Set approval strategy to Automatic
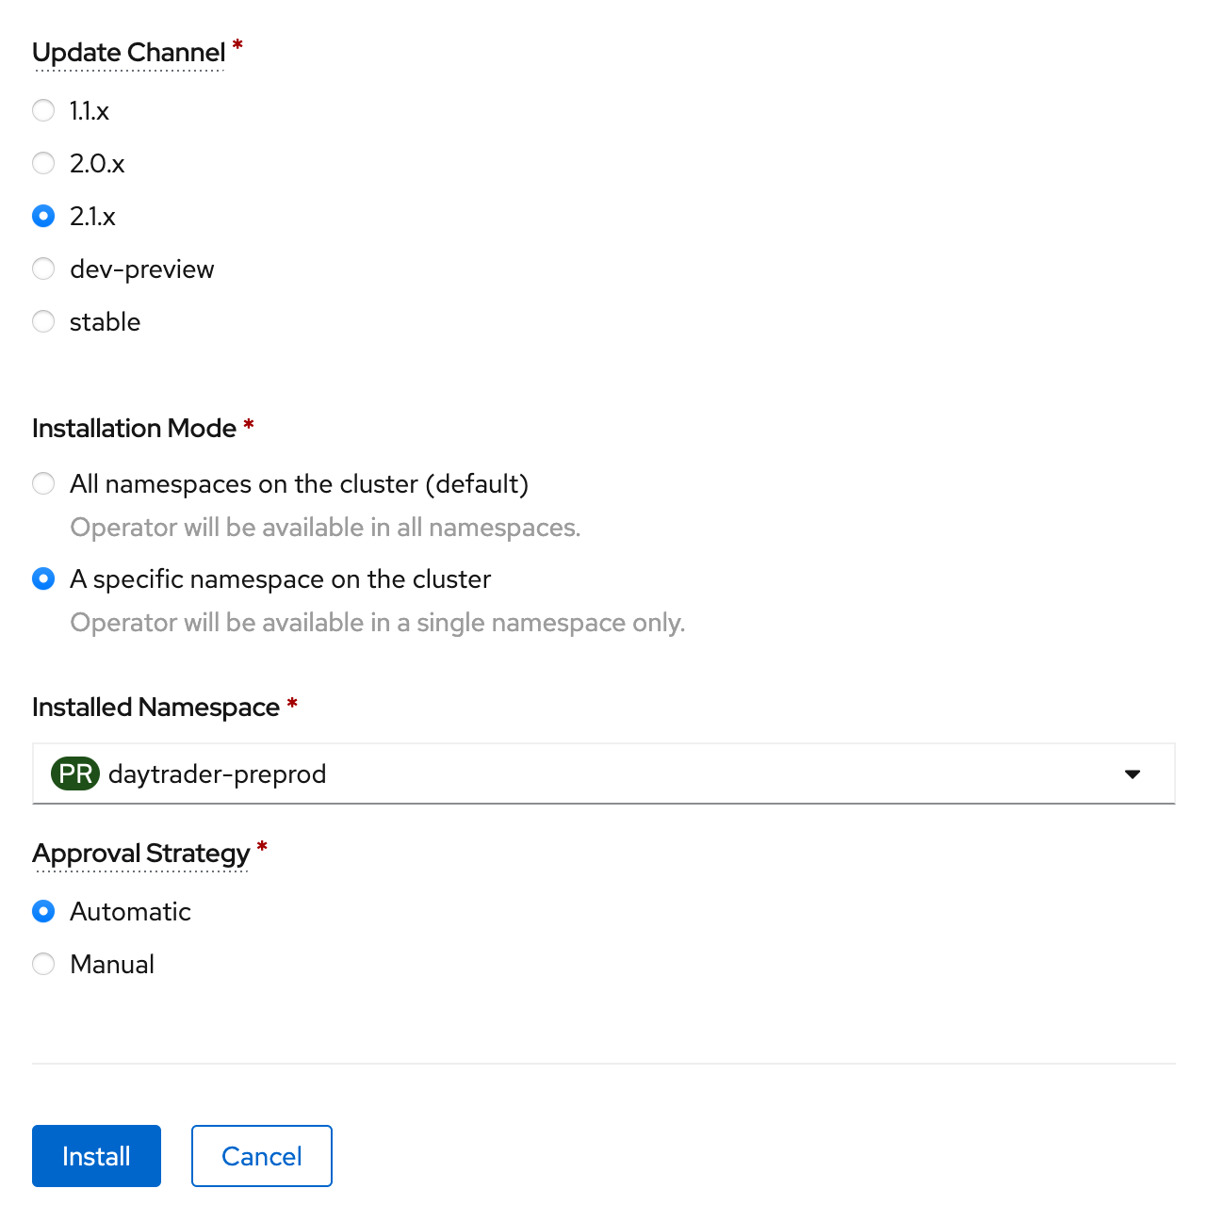Viewport: 1208px width, 1221px height. 43,911
